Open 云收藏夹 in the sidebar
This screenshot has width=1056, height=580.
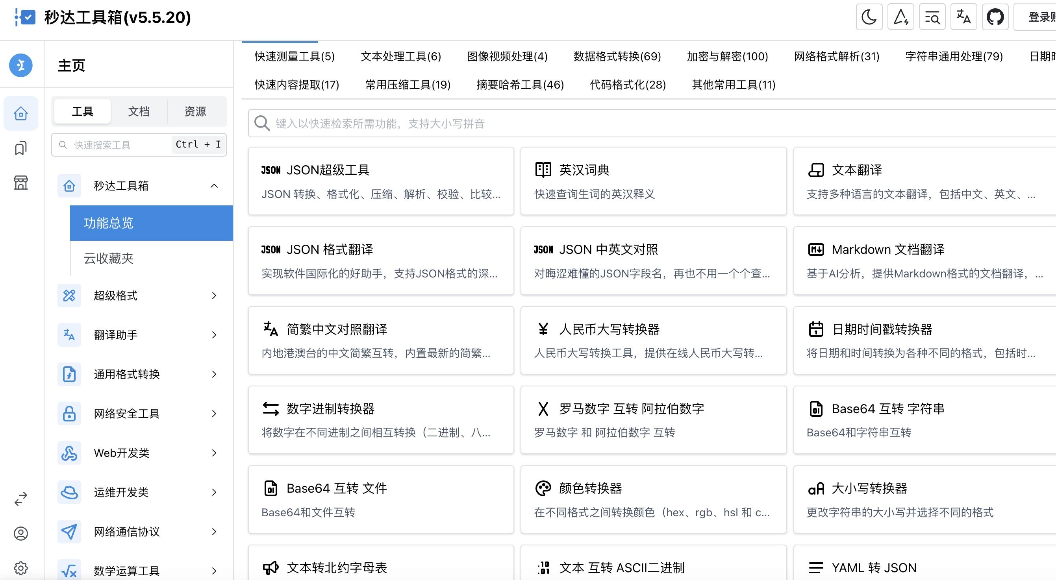[109, 259]
